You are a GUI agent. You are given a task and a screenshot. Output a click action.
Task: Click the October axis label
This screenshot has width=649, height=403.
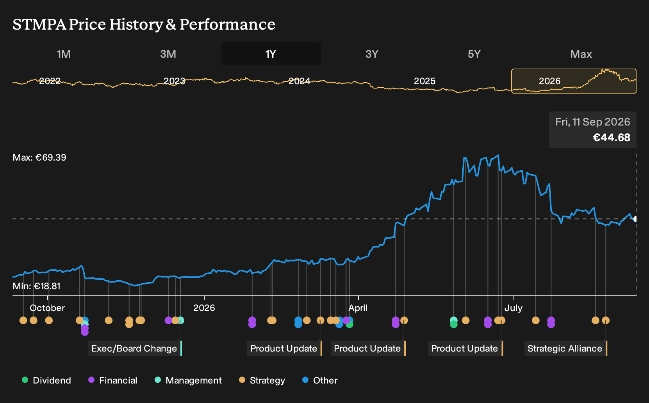click(47, 308)
